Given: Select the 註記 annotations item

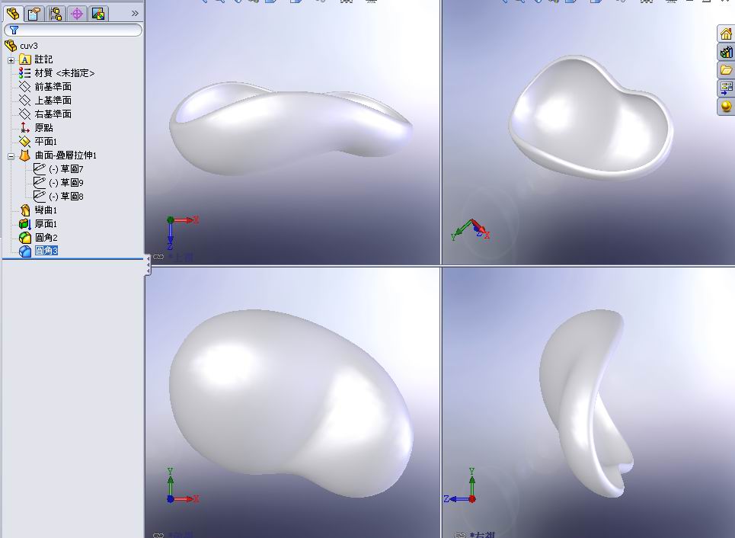Looking at the screenshot, I should tap(43, 59).
